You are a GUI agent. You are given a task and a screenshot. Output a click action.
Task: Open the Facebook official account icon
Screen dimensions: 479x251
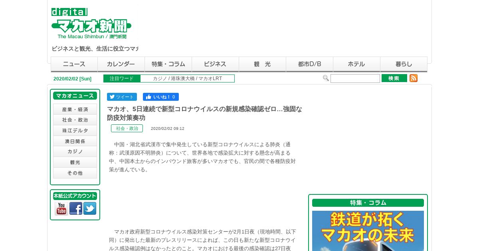pyautogui.click(x=76, y=208)
